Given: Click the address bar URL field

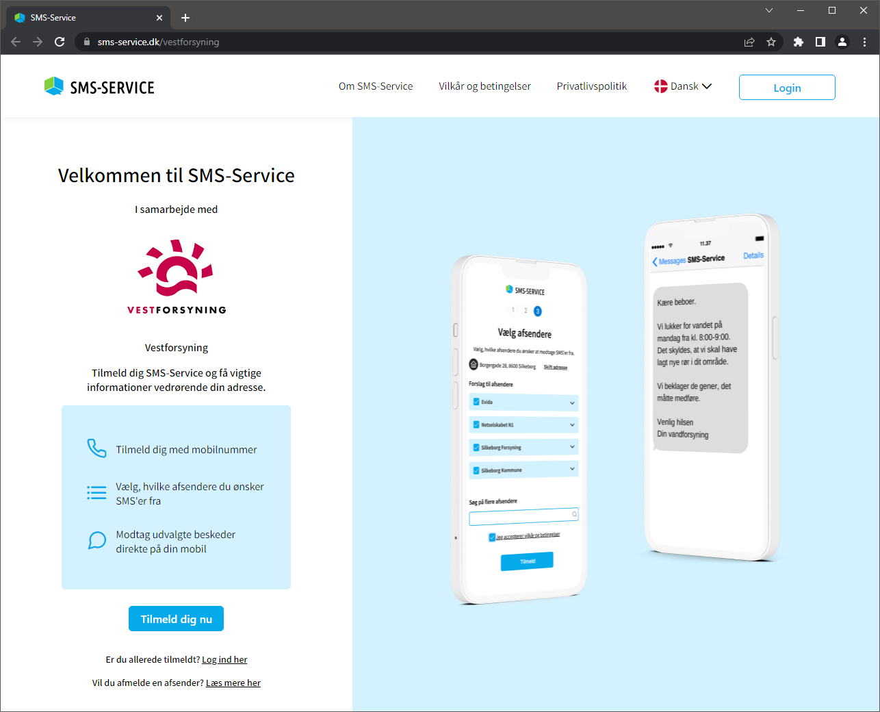Looking at the screenshot, I should point(411,42).
